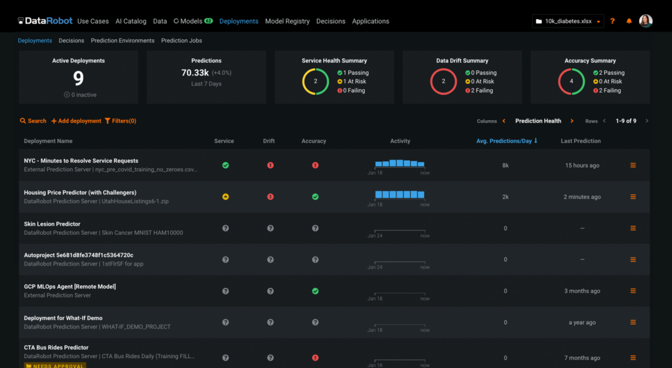Open Data in top navigation

tap(160, 21)
